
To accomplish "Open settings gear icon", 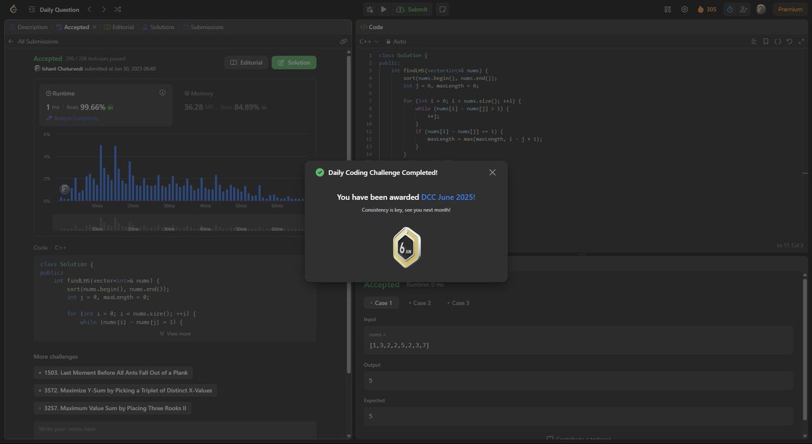I will coord(684,9).
